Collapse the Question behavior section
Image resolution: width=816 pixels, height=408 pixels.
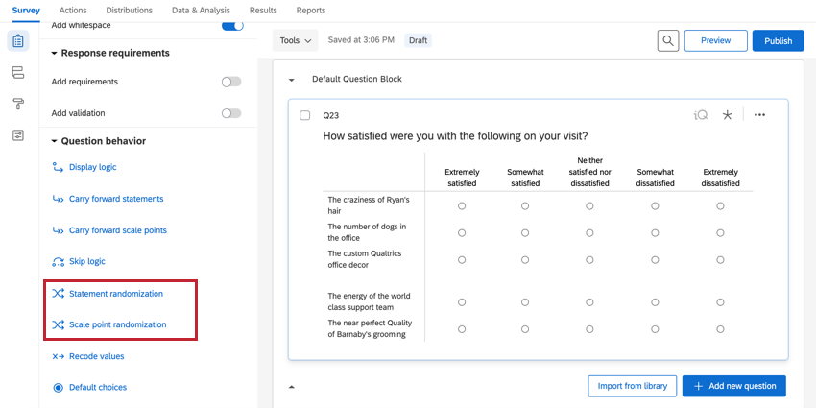click(x=55, y=141)
